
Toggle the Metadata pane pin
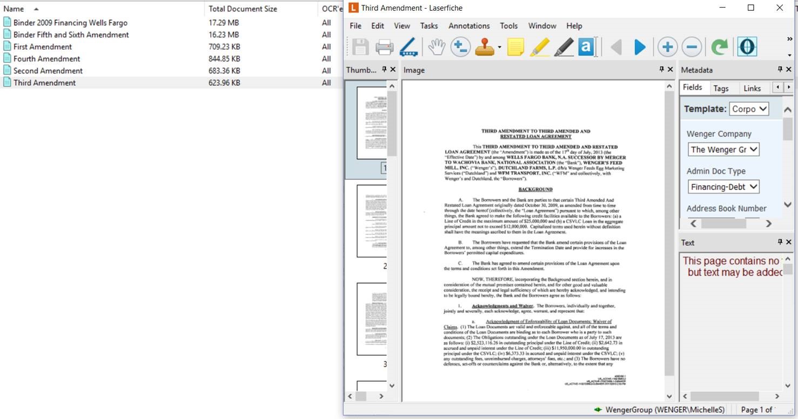click(780, 70)
